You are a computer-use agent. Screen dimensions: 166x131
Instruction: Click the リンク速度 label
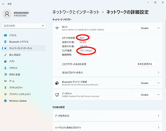(67, 51)
